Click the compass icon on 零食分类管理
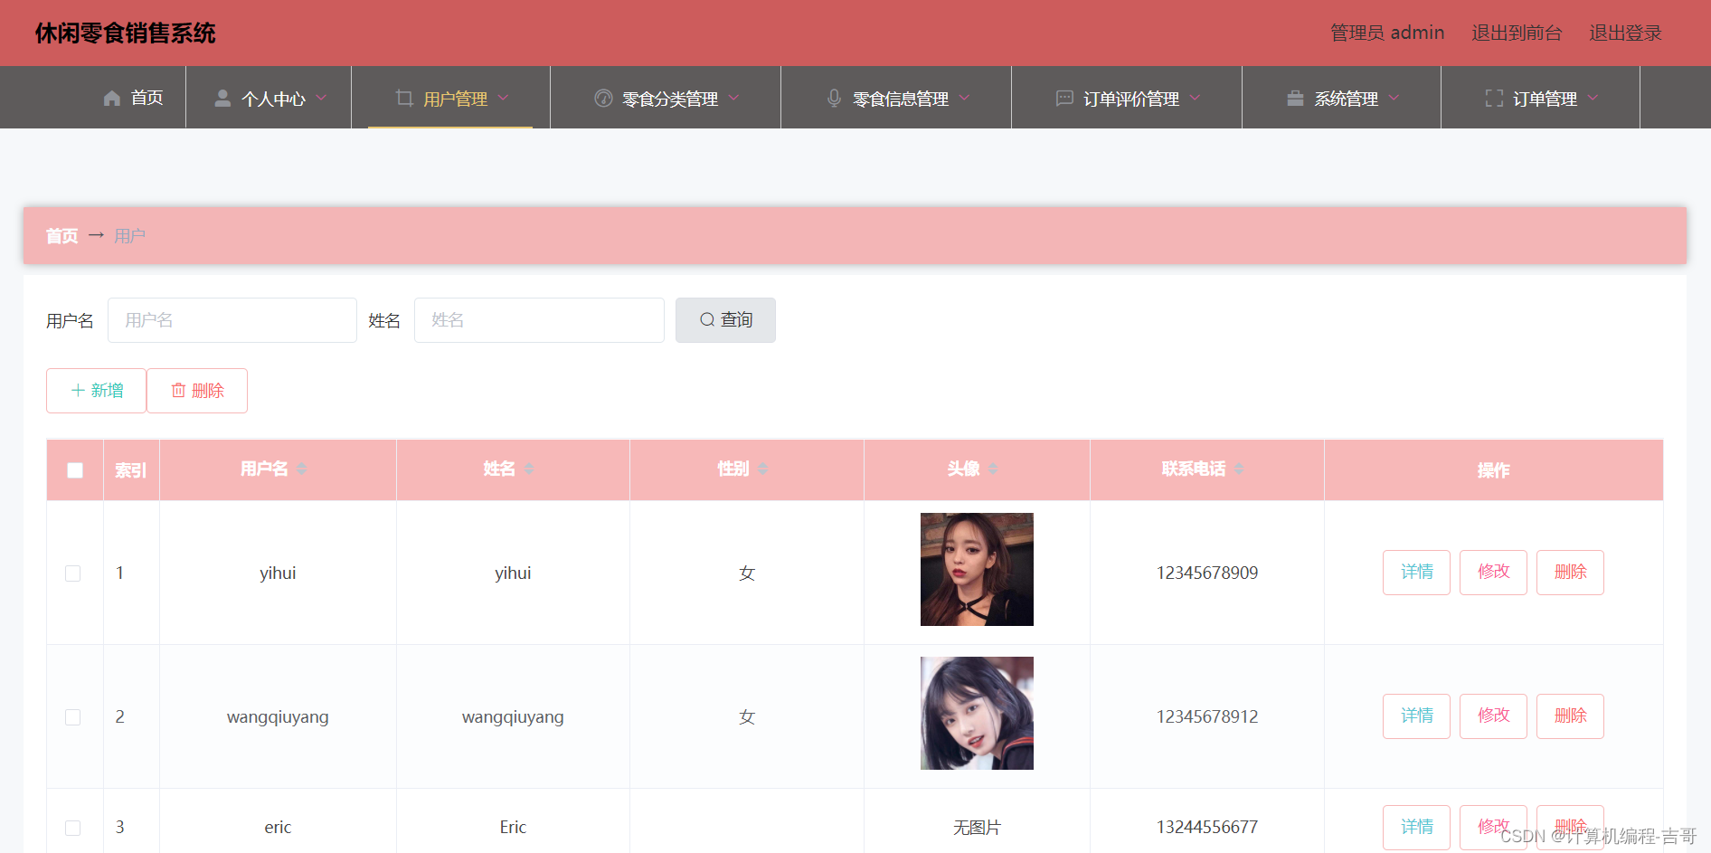The height and width of the screenshot is (853, 1711). (x=602, y=98)
